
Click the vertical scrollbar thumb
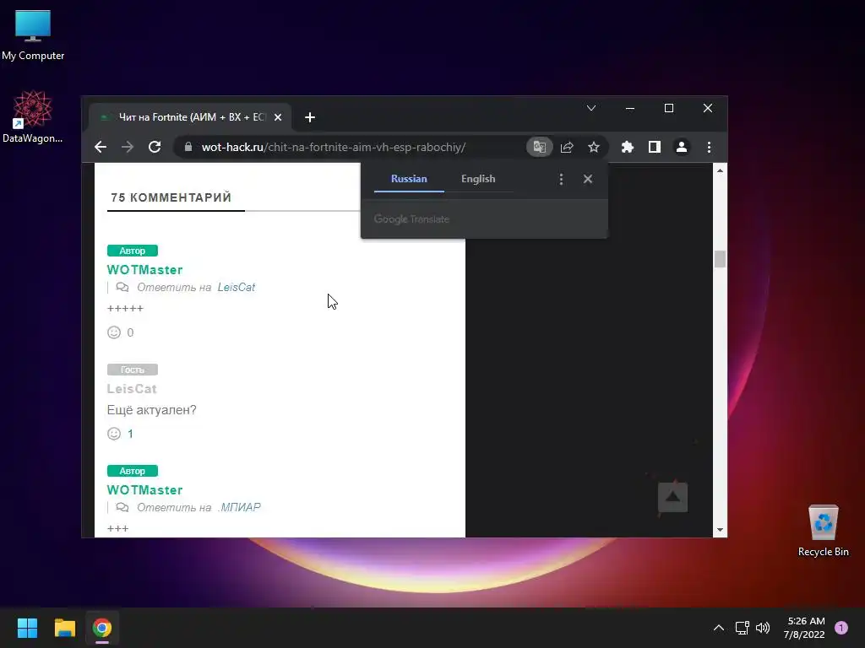720,259
